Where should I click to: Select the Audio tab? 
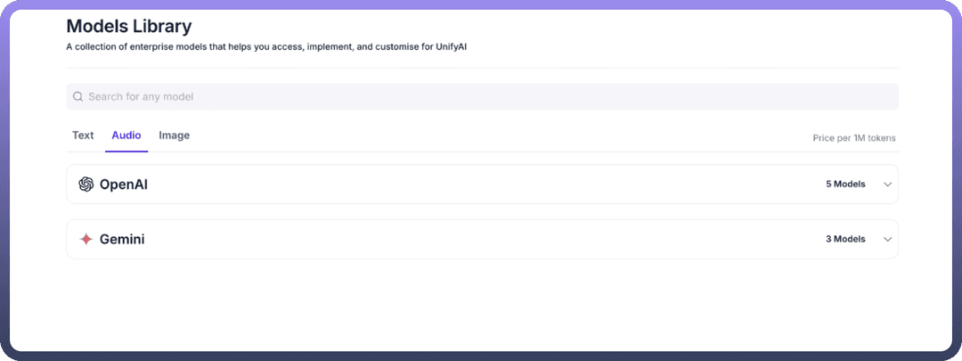pos(126,135)
